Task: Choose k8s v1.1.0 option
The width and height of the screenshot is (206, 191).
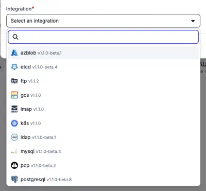Action: 104,123
